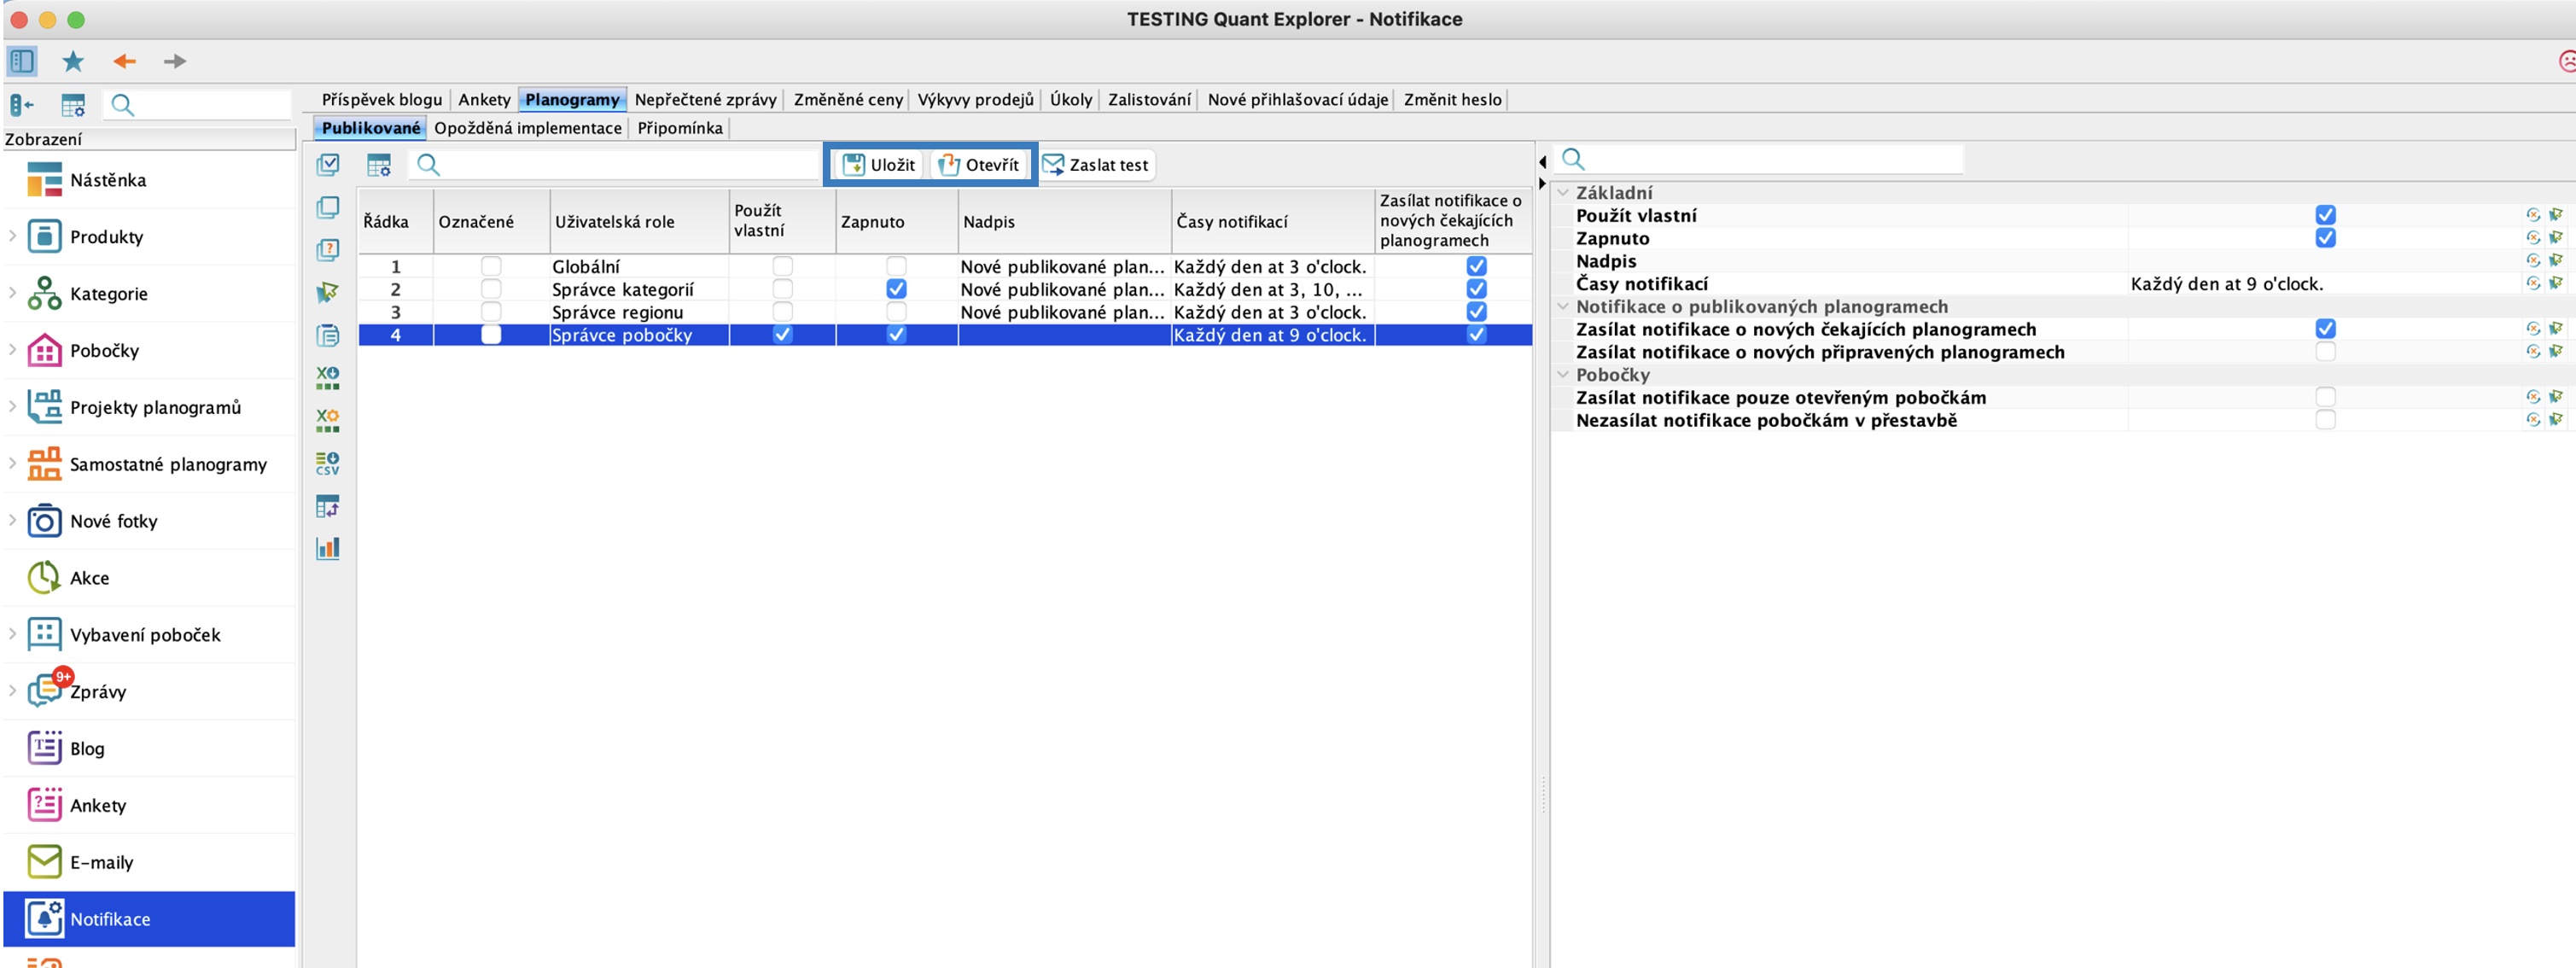
Task: Switch to Nepřečtené zprávy tab
Action: click(705, 99)
